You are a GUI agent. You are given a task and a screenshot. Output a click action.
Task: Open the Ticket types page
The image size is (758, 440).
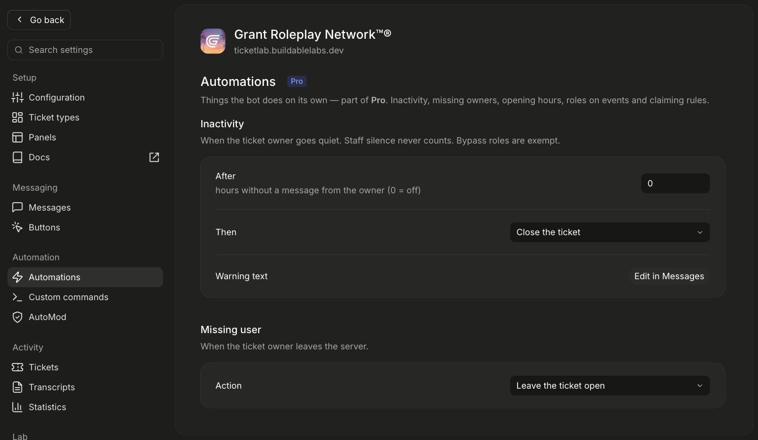85,117
